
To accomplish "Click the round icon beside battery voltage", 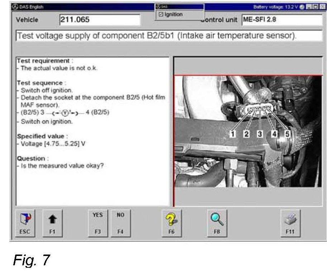I will click(x=302, y=7).
